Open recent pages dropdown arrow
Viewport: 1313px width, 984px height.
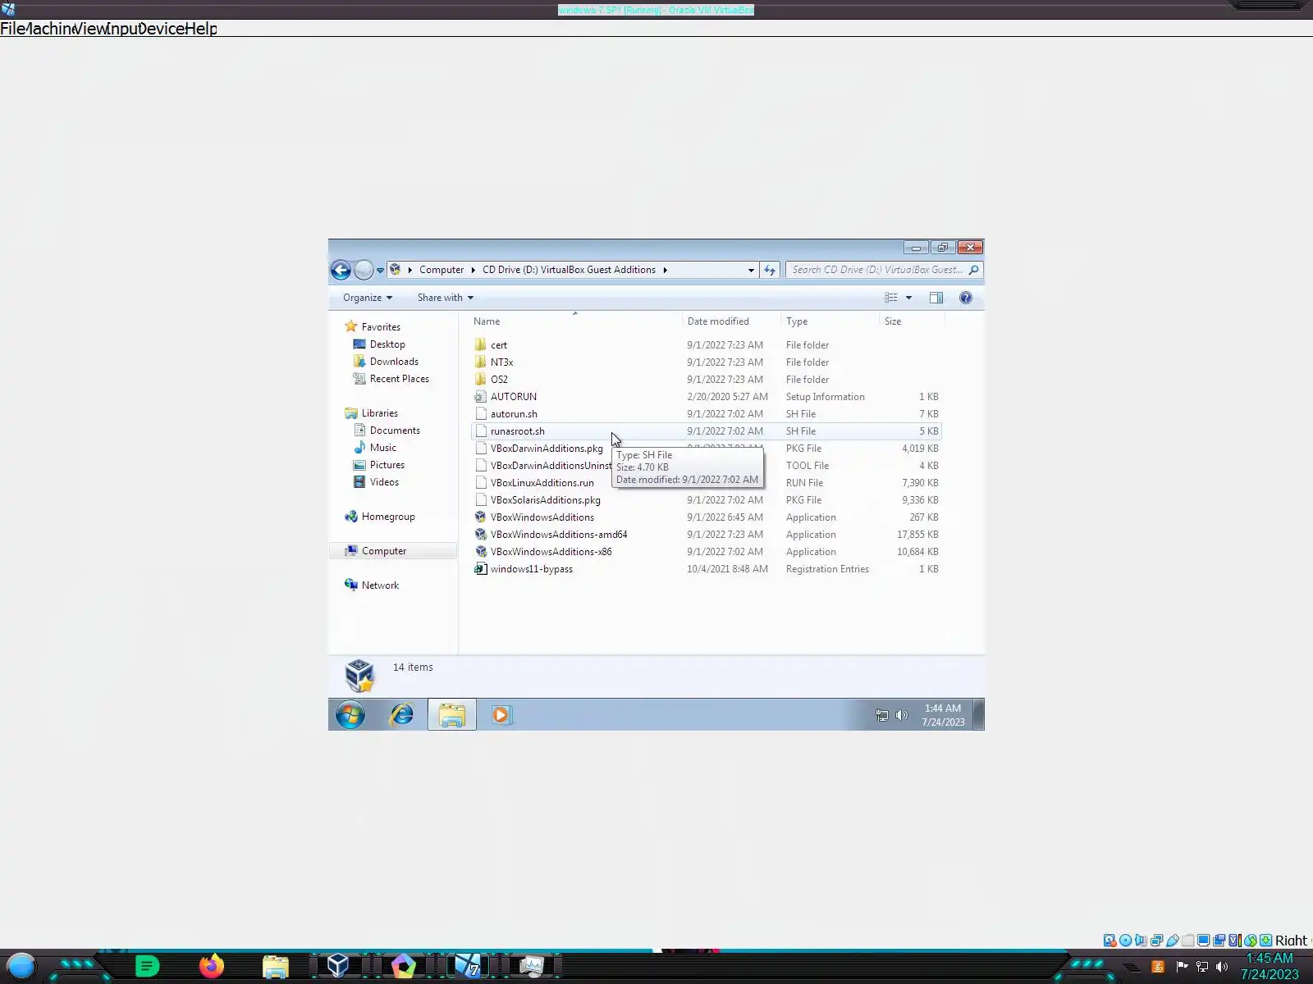coord(380,270)
